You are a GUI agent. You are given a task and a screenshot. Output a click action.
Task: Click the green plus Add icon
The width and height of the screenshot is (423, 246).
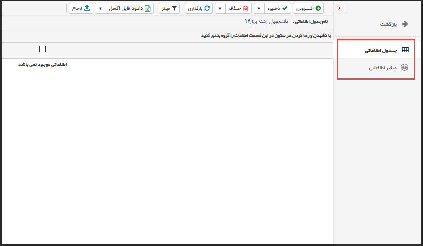coord(318,8)
